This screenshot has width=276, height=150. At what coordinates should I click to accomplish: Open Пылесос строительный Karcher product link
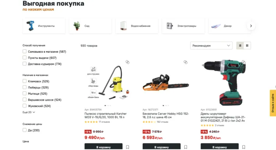click(105, 115)
